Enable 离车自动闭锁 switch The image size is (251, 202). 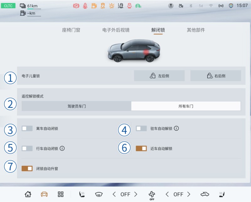27,128
